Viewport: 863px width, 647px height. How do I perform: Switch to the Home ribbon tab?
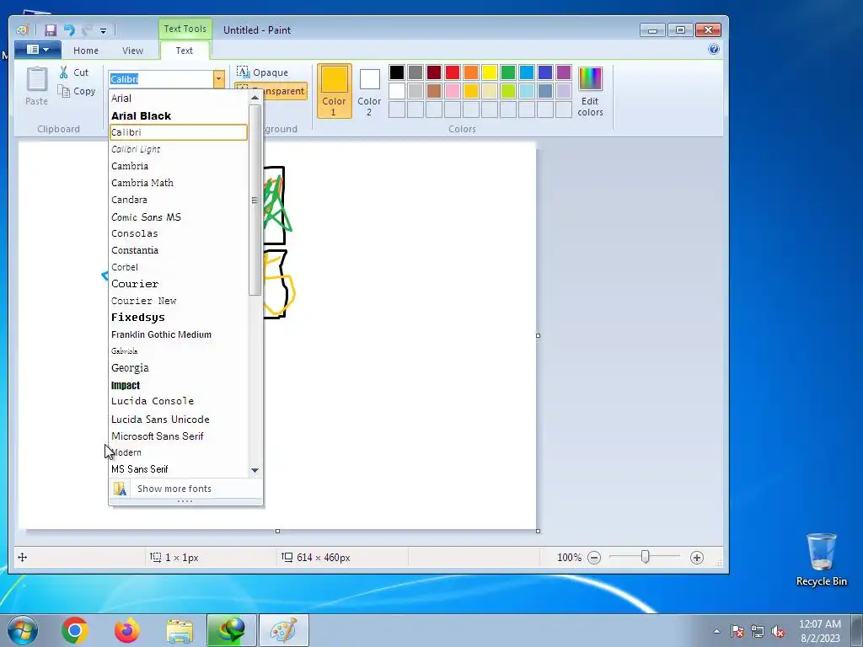pos(86,51)
